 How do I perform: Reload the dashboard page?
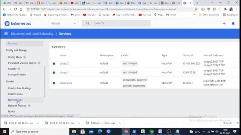click(15, 9)
